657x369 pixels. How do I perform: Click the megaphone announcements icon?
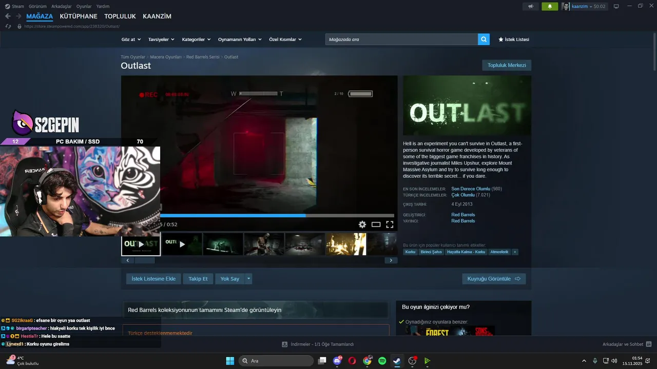coord(531,6)
